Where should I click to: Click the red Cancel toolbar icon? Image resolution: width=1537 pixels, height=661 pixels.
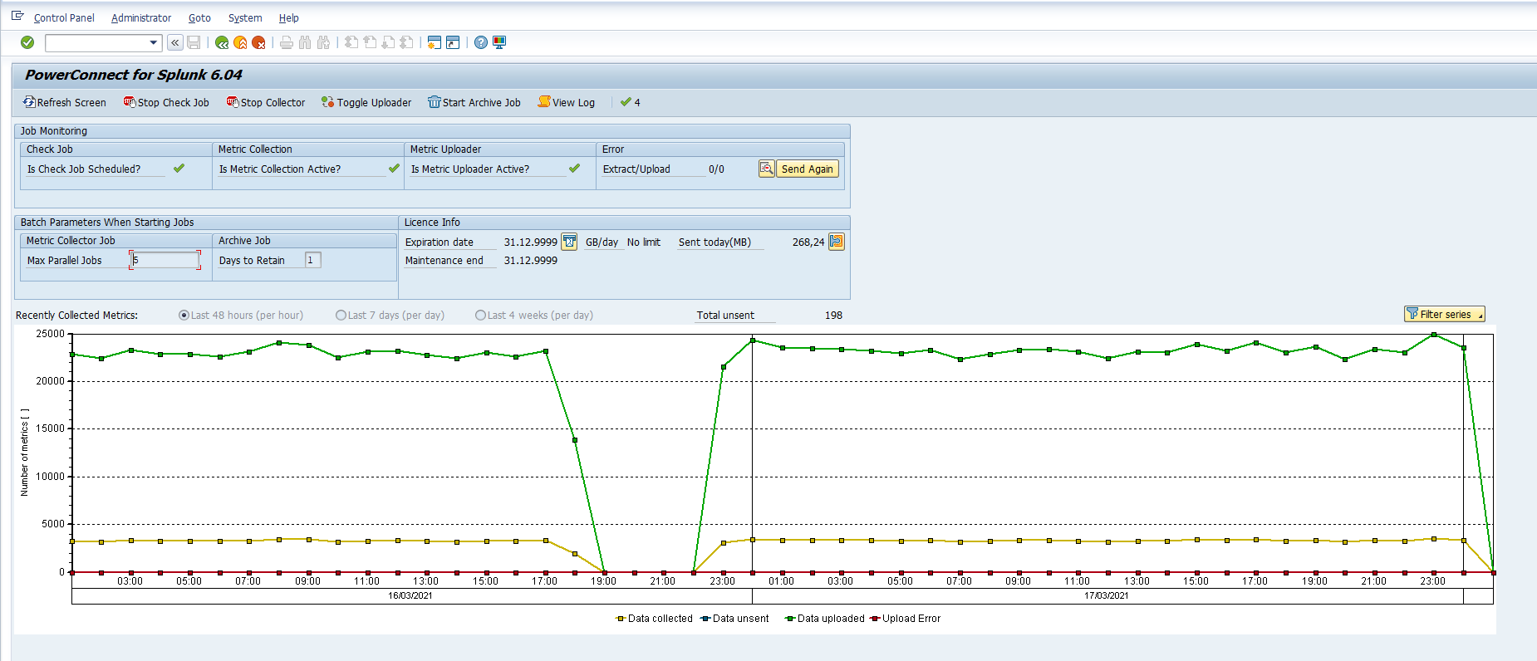(x=258, y=42)
